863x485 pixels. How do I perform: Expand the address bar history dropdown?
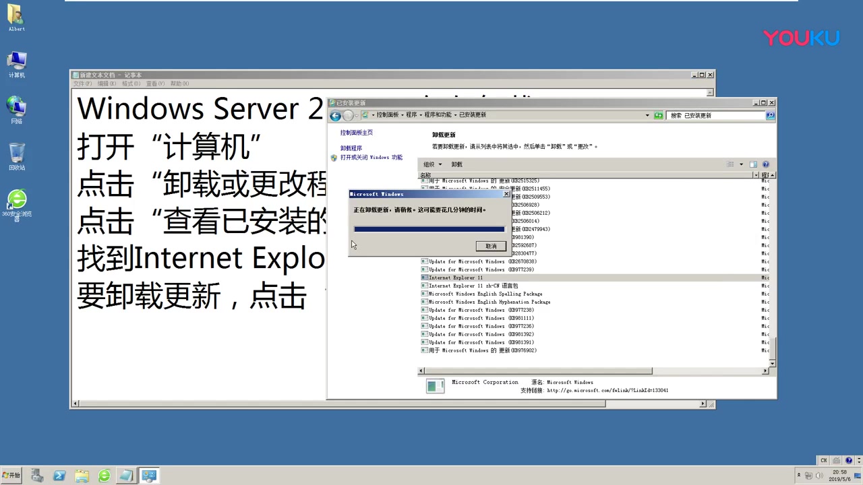pyautogui.click(x=649, y=115)
